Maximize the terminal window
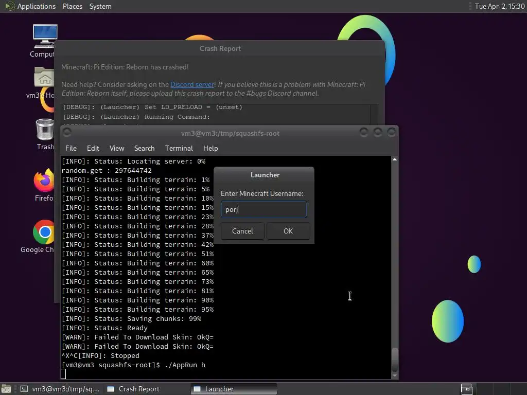 coord(377,132)
